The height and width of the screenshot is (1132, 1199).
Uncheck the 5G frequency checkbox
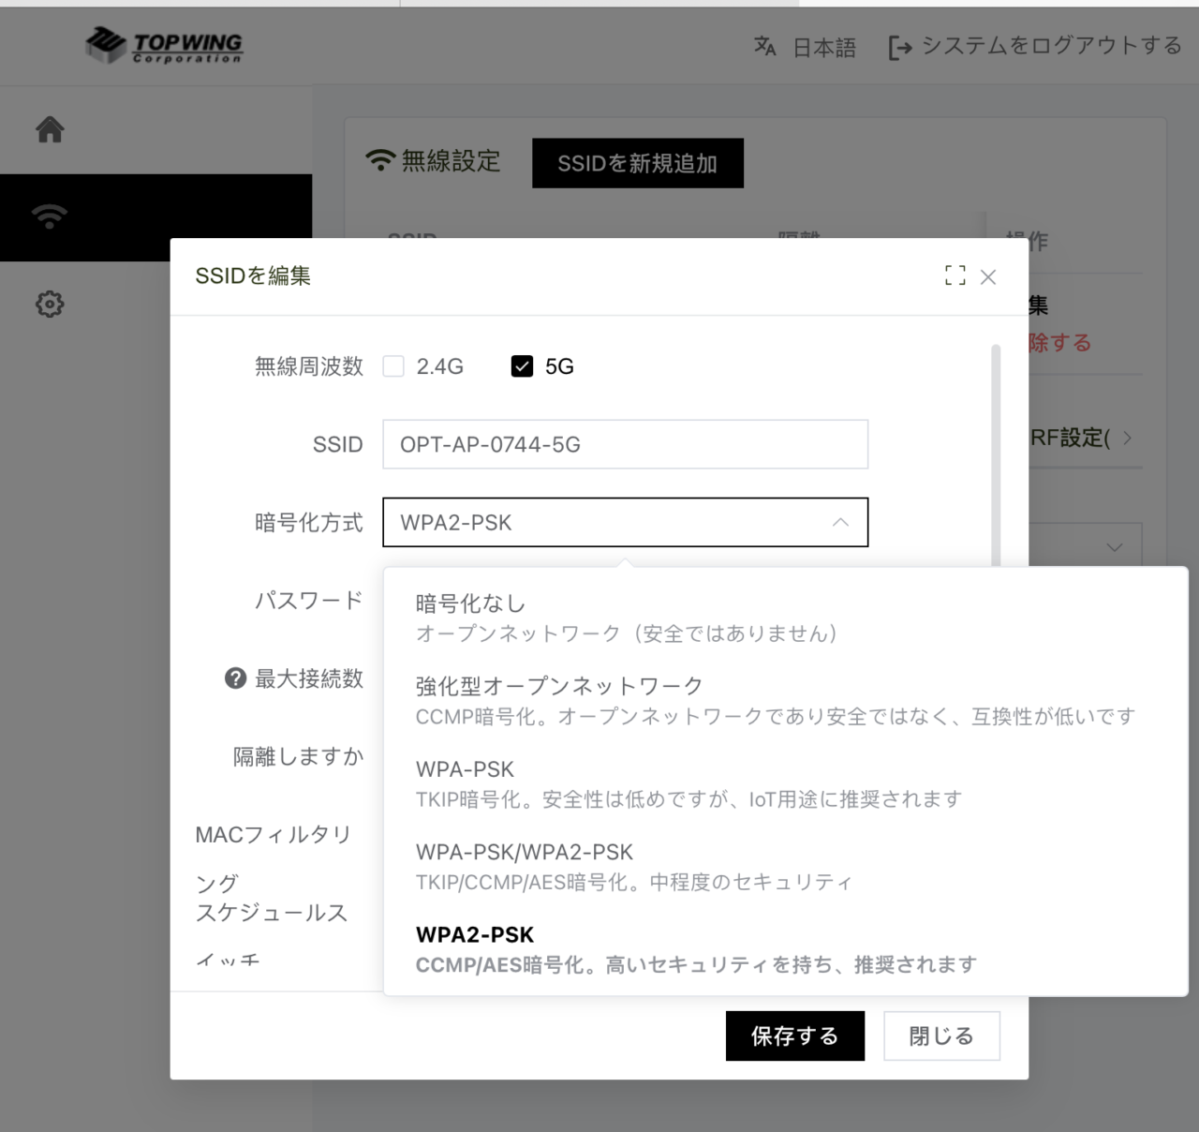click(522, 366)
